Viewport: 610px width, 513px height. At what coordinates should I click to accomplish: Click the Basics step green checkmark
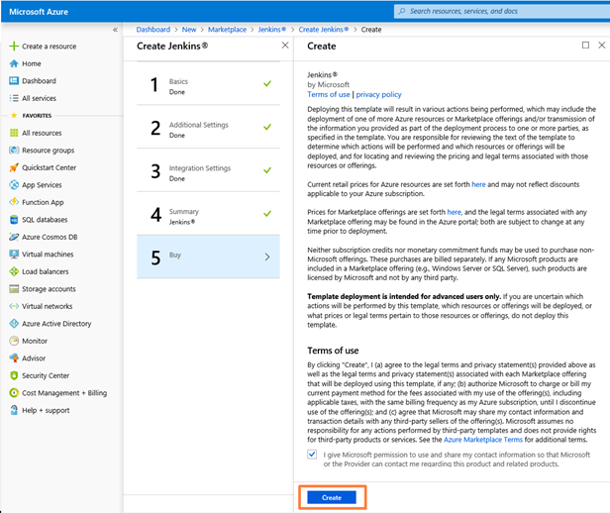click(267, 83)
